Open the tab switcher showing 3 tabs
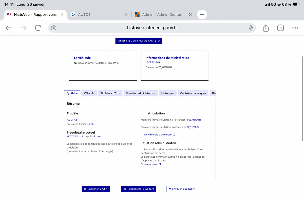Viewport: 304px width, 199px height. 280,28
